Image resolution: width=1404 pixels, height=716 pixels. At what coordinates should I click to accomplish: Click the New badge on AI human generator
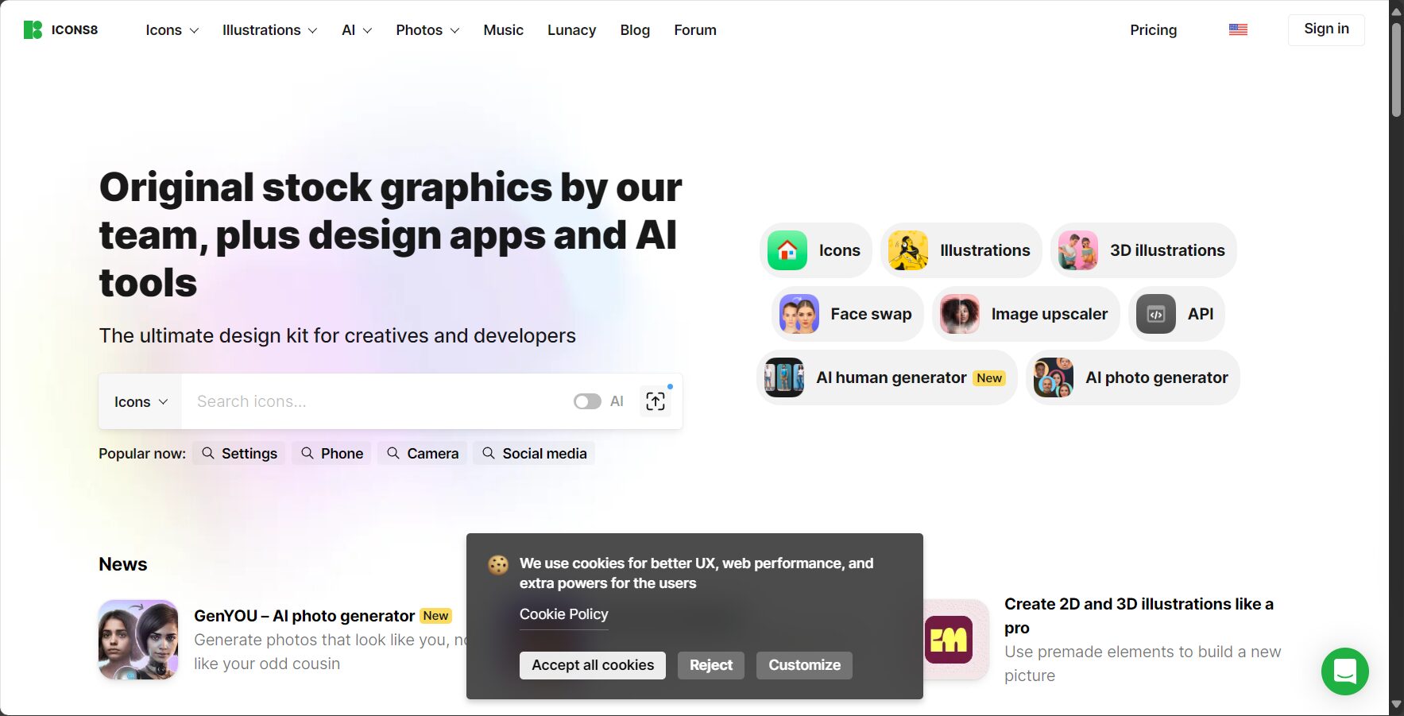[989, 378]
